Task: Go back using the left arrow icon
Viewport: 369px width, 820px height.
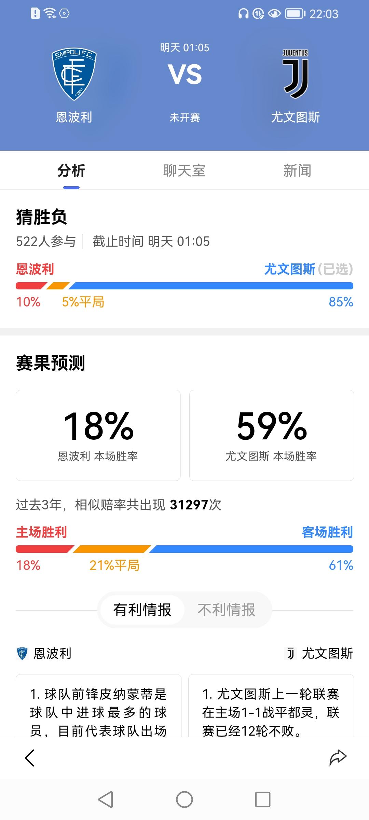Action: point(30,758)
